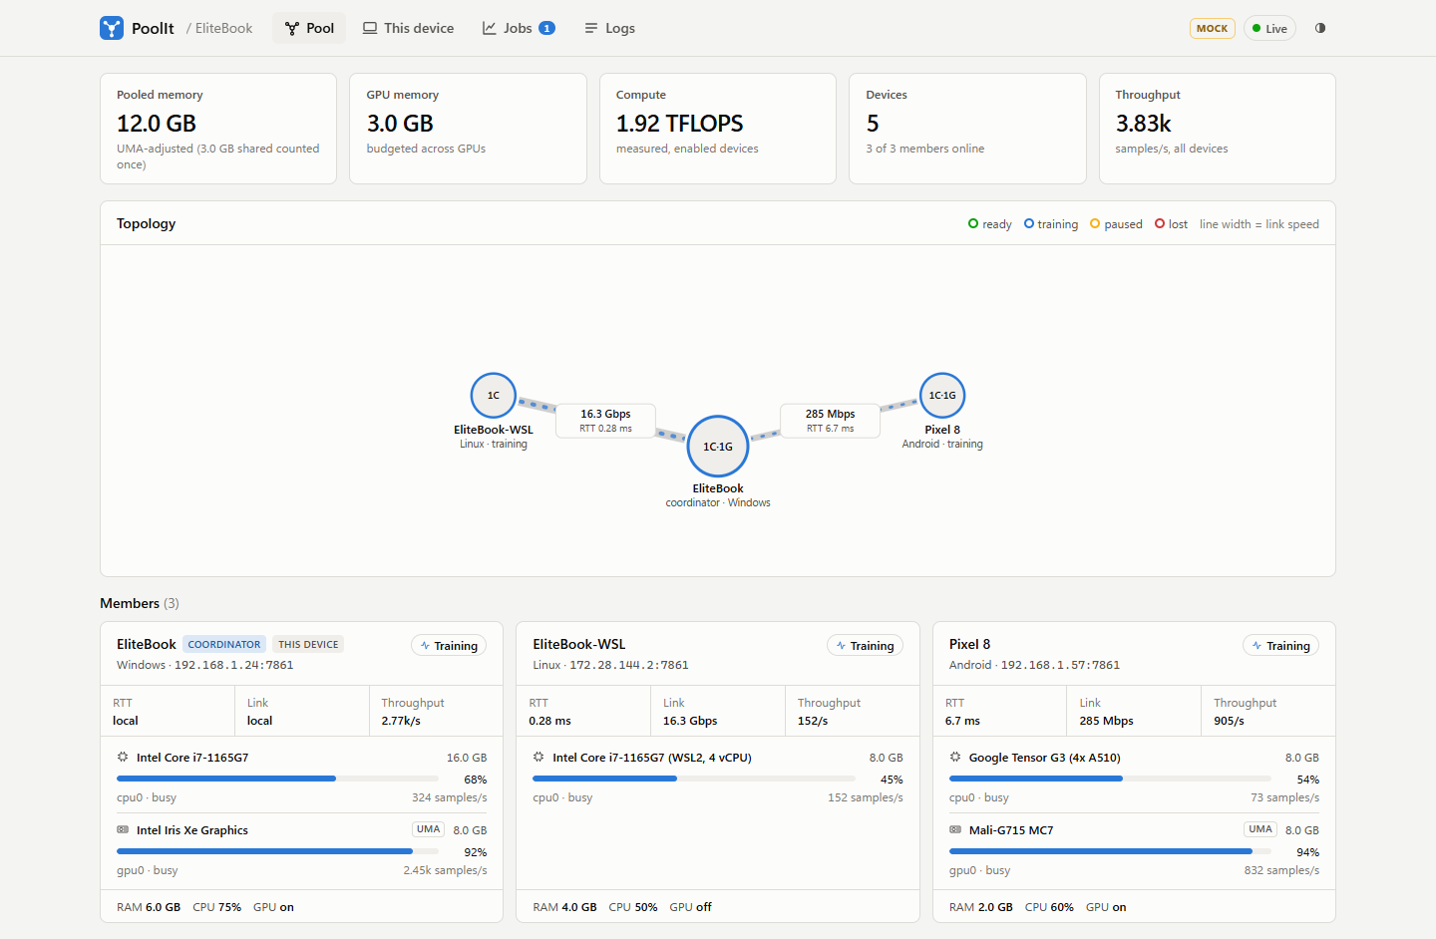Click the EliteBook breadcrumb in header
The image size is (1436, 939).
pos(223,28)
